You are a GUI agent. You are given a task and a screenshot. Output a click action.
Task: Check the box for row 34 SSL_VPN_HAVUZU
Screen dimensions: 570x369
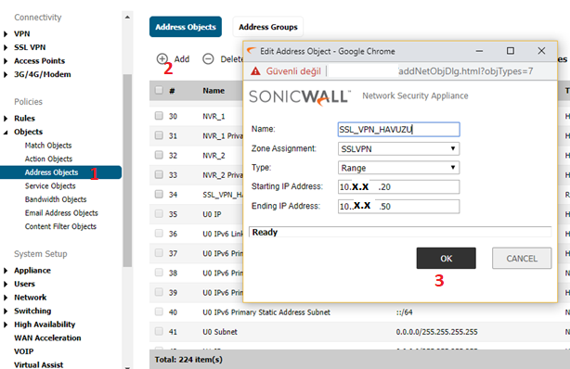pyautogui.click(x=159, y=194)
